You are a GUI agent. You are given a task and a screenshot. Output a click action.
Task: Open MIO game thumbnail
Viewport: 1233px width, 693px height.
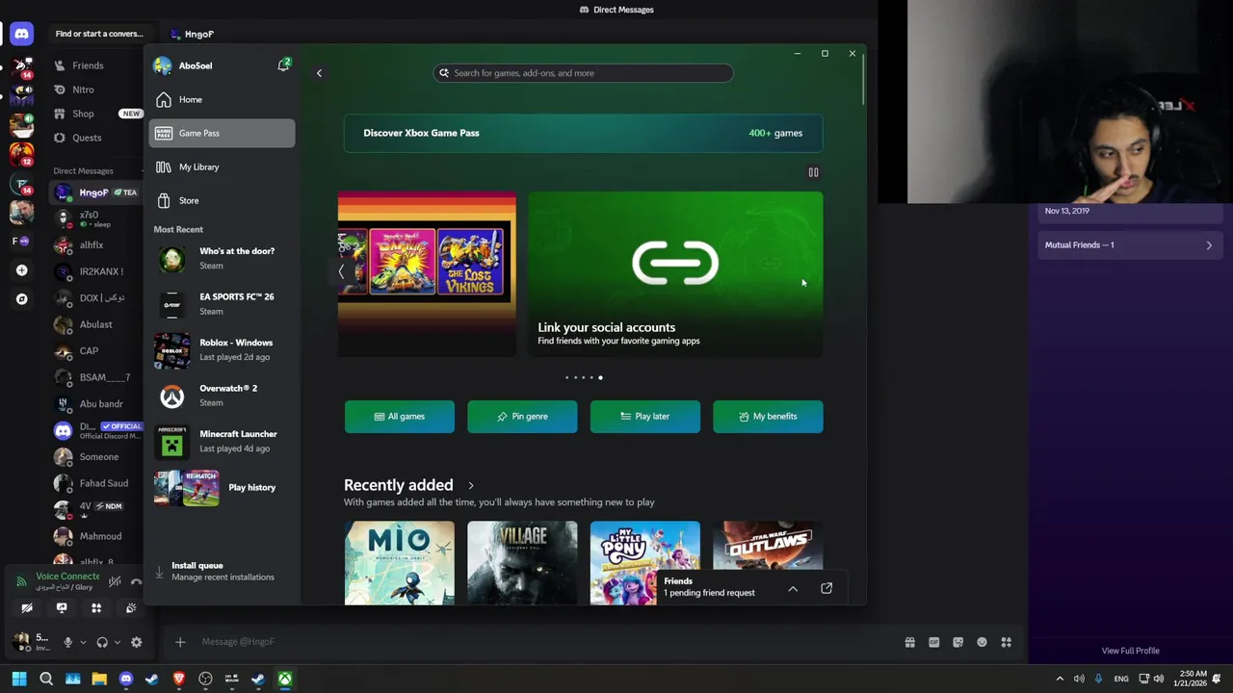[400, 563]
